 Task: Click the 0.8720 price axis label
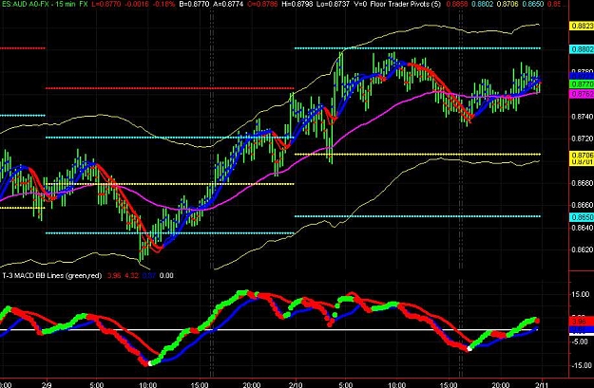(583, 139)
